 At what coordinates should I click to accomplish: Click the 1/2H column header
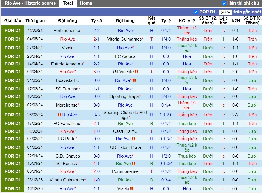(x=235, y=21)
